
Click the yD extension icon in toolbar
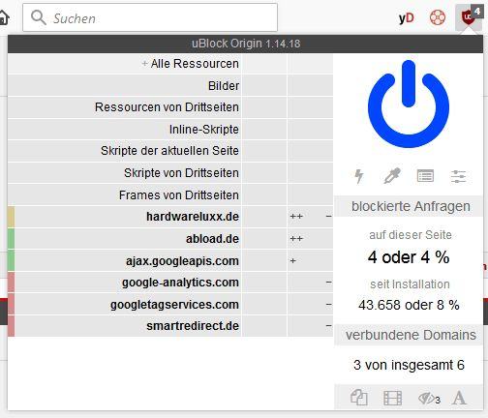pos(406,18)
